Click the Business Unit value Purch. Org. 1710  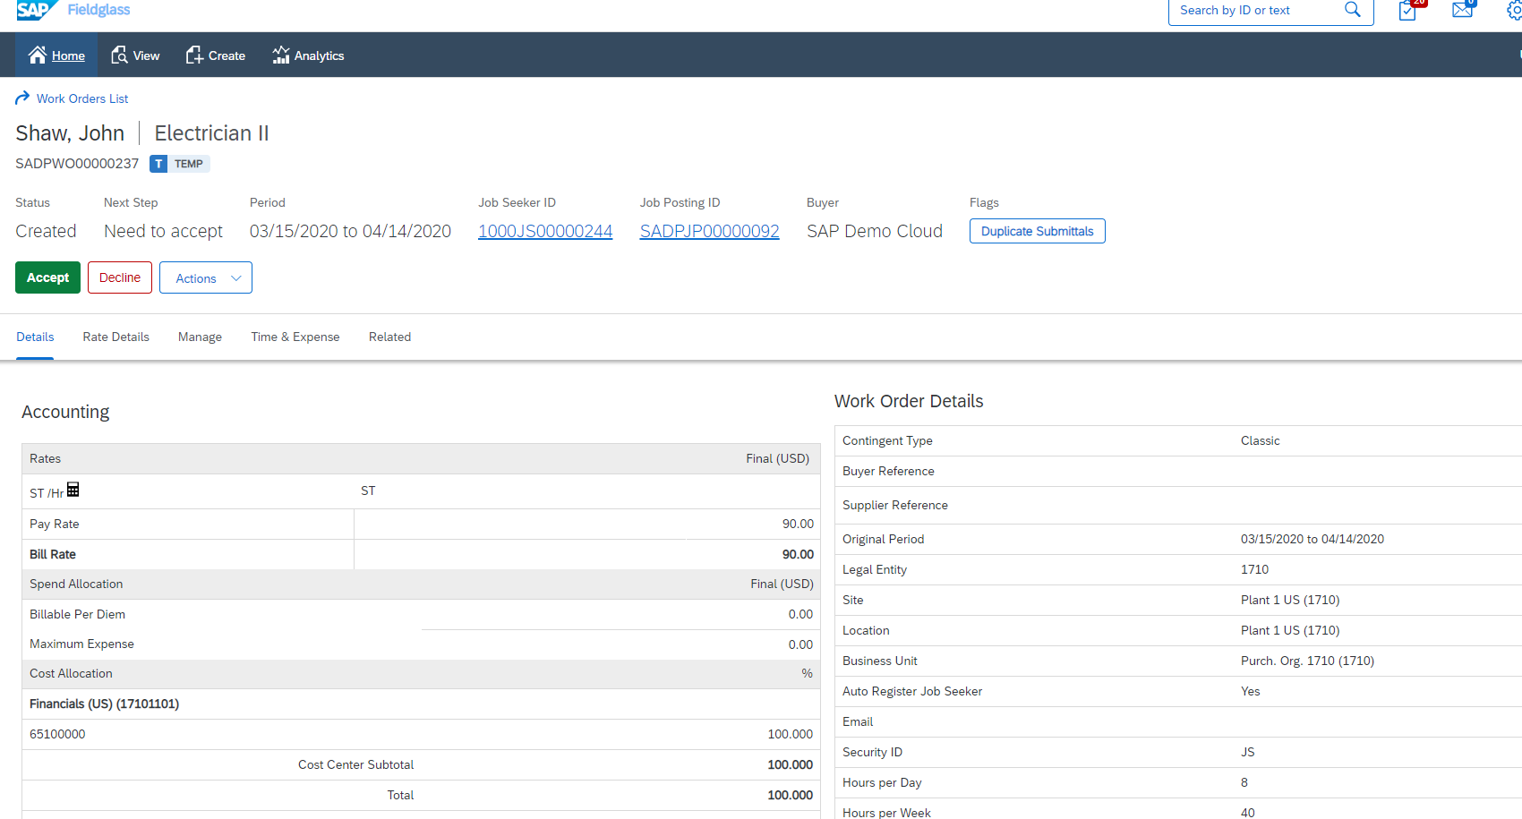tap(1307, 661)
